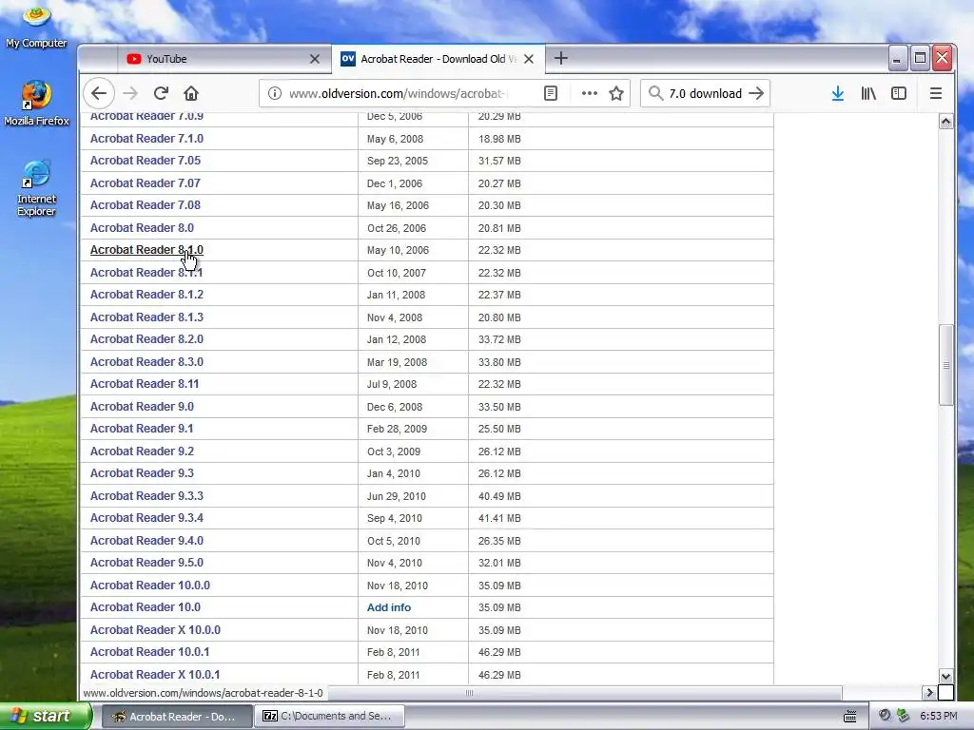The width and height of the screenshot is (974, 730).
Task: Select the Mozilla Firefox desktop shortcut
Action: click(36, 103)
